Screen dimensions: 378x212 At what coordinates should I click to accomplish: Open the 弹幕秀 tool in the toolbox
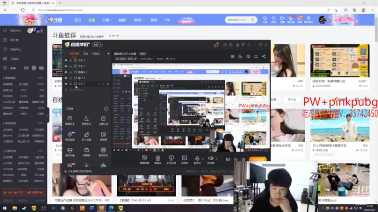[86, 152]
